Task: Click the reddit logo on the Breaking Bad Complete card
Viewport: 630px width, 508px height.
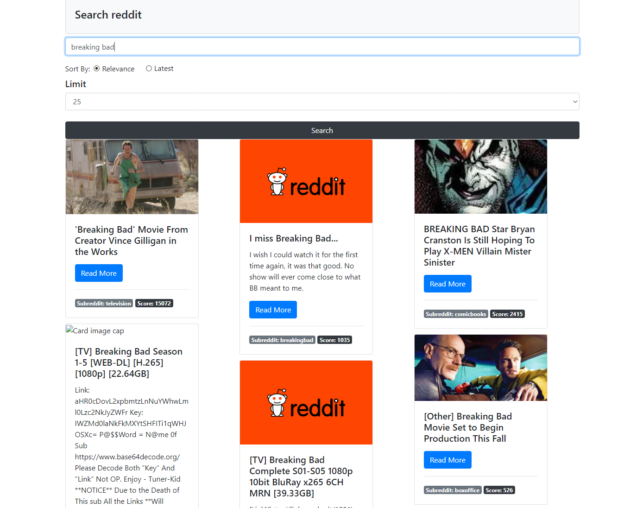Action: click(306, 402)
